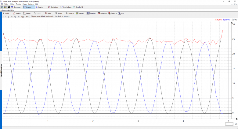Click the Coord. toolbar button

point(27,13)
